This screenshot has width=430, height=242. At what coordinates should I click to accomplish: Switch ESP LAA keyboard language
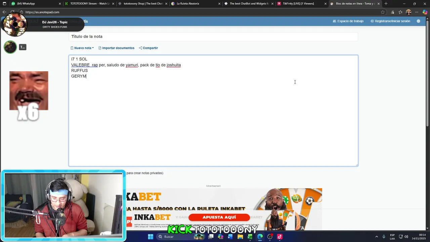point(392,237)
